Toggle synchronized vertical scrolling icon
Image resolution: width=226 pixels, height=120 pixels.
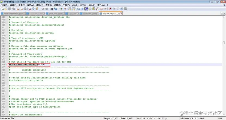(x=70, y=9)
